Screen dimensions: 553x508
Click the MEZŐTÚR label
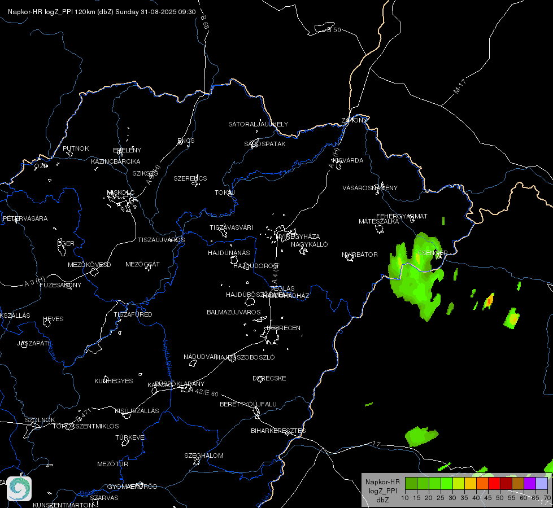(112, 464)
